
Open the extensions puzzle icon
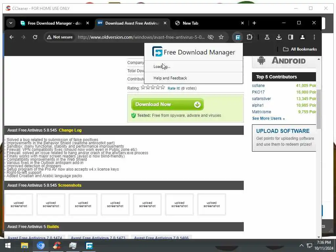pos(249,37)
